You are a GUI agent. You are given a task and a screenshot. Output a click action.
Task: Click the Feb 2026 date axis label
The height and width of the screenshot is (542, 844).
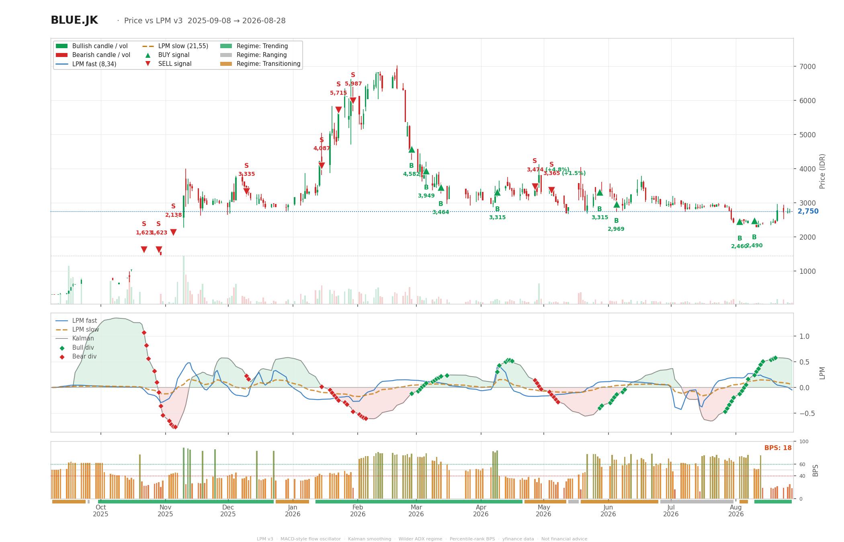point(358,511)
